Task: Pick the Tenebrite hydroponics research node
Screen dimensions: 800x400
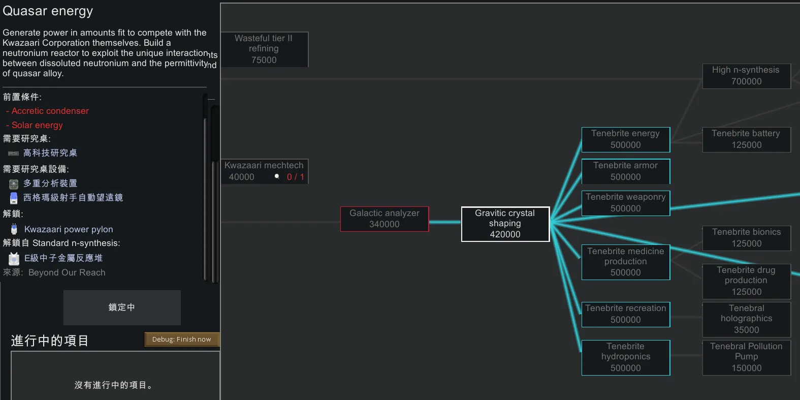Action: 625,357
